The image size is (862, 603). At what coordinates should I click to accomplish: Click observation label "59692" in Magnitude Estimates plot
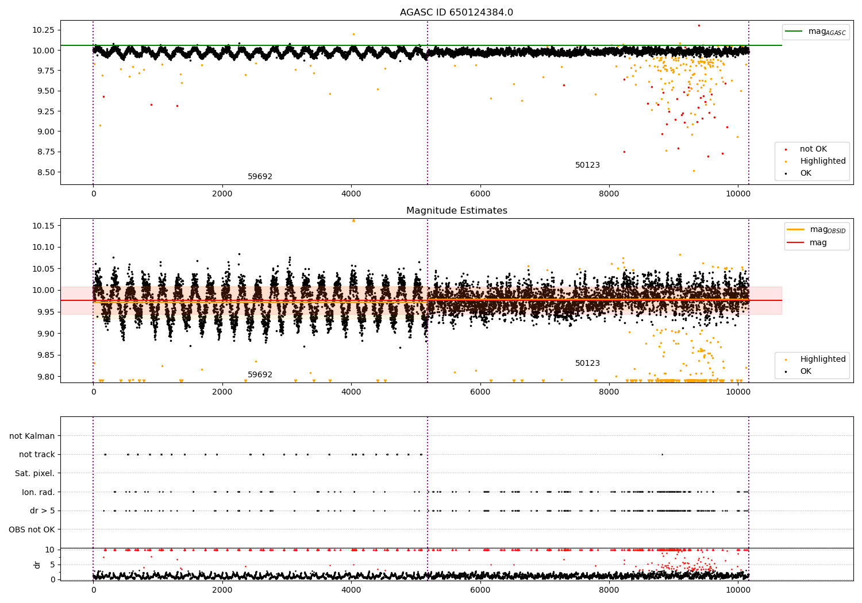pos(260,375)
